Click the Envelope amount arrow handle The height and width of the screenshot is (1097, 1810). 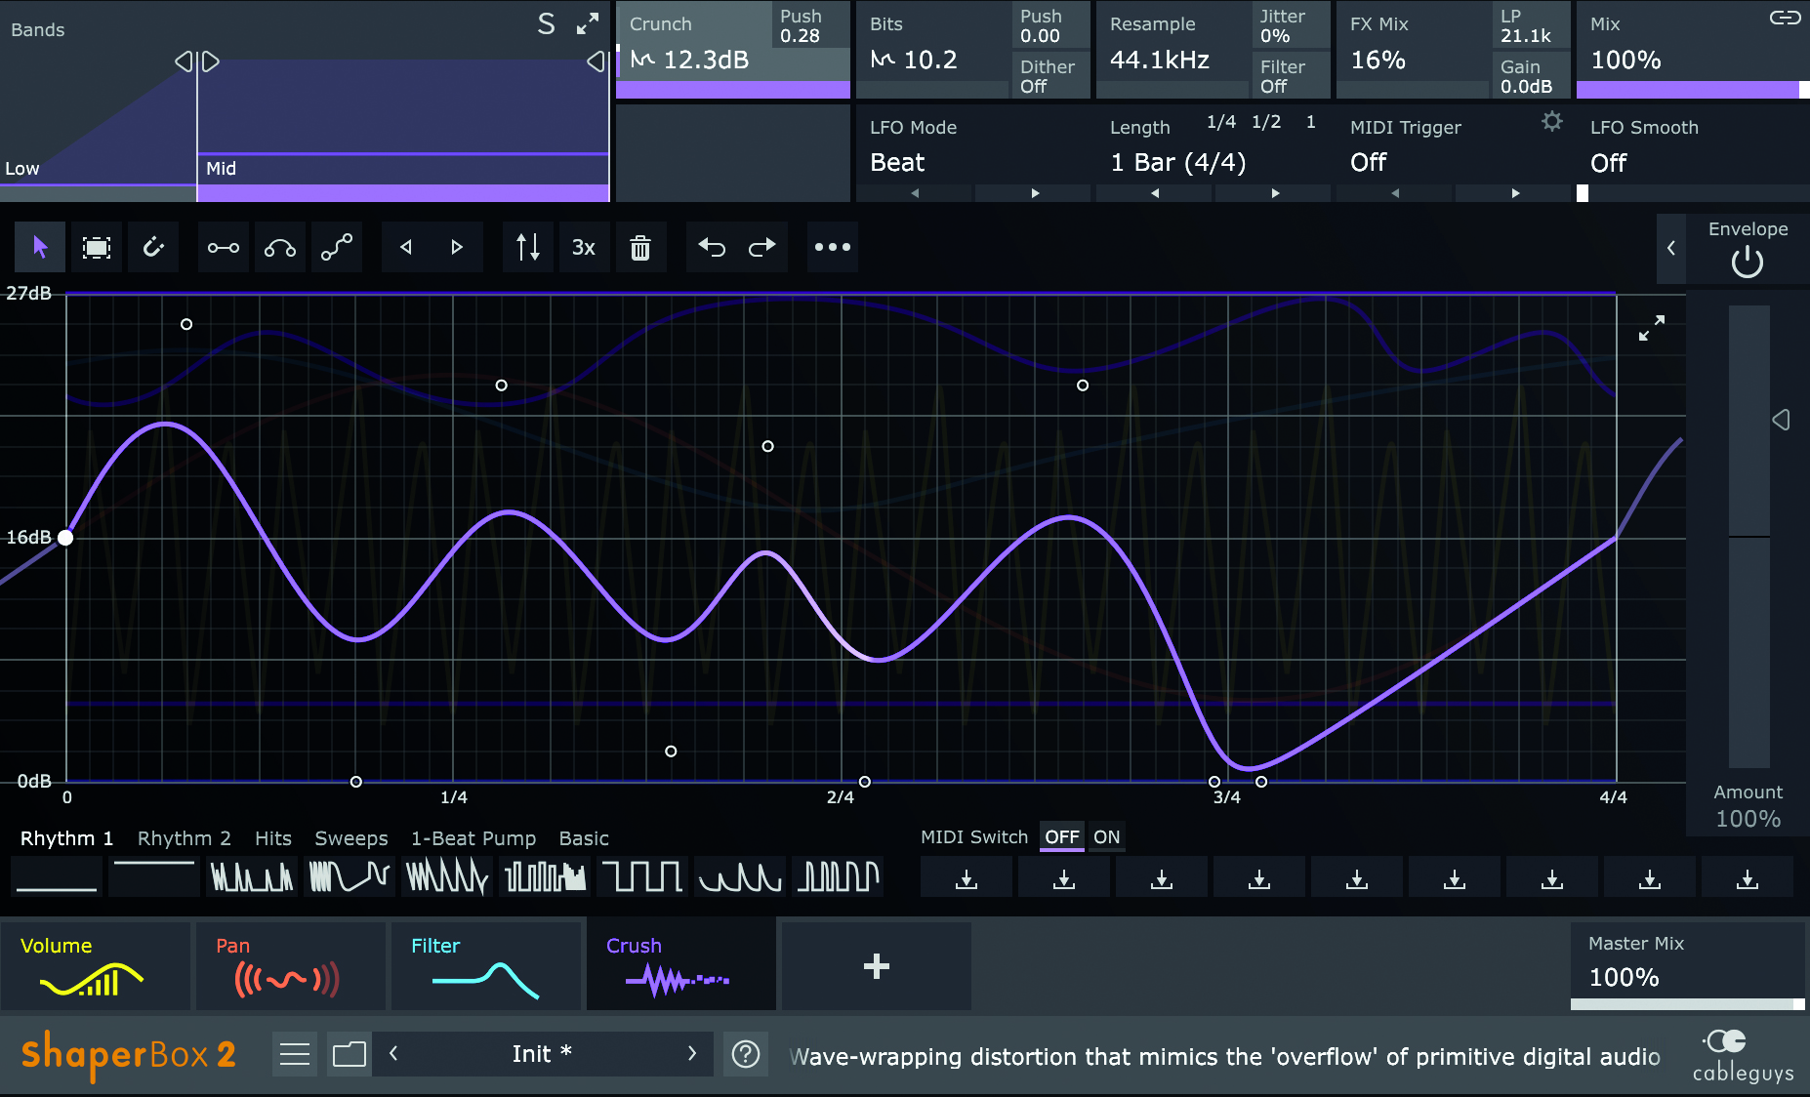pyautogui.click(x=1782, y=420)
